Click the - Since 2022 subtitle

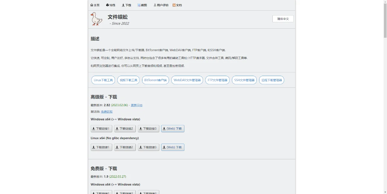(x=119, y=24)
